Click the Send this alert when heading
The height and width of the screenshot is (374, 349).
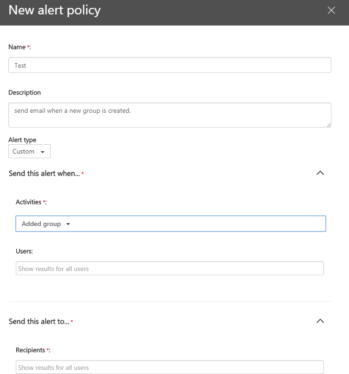point(44,174)
